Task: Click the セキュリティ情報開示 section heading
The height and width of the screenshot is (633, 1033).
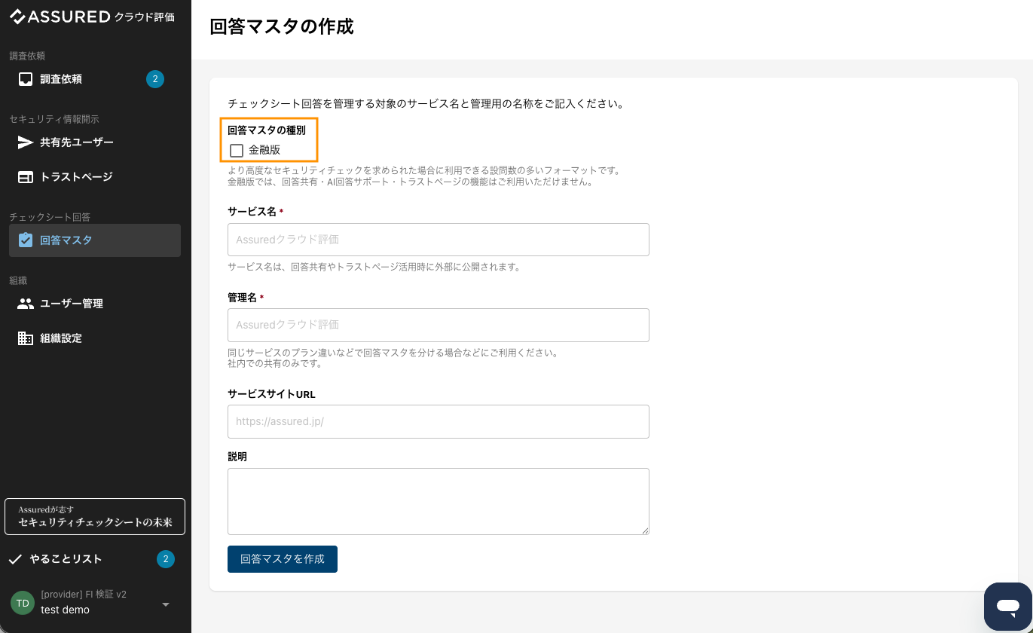Action: click(x=54, y=119)
